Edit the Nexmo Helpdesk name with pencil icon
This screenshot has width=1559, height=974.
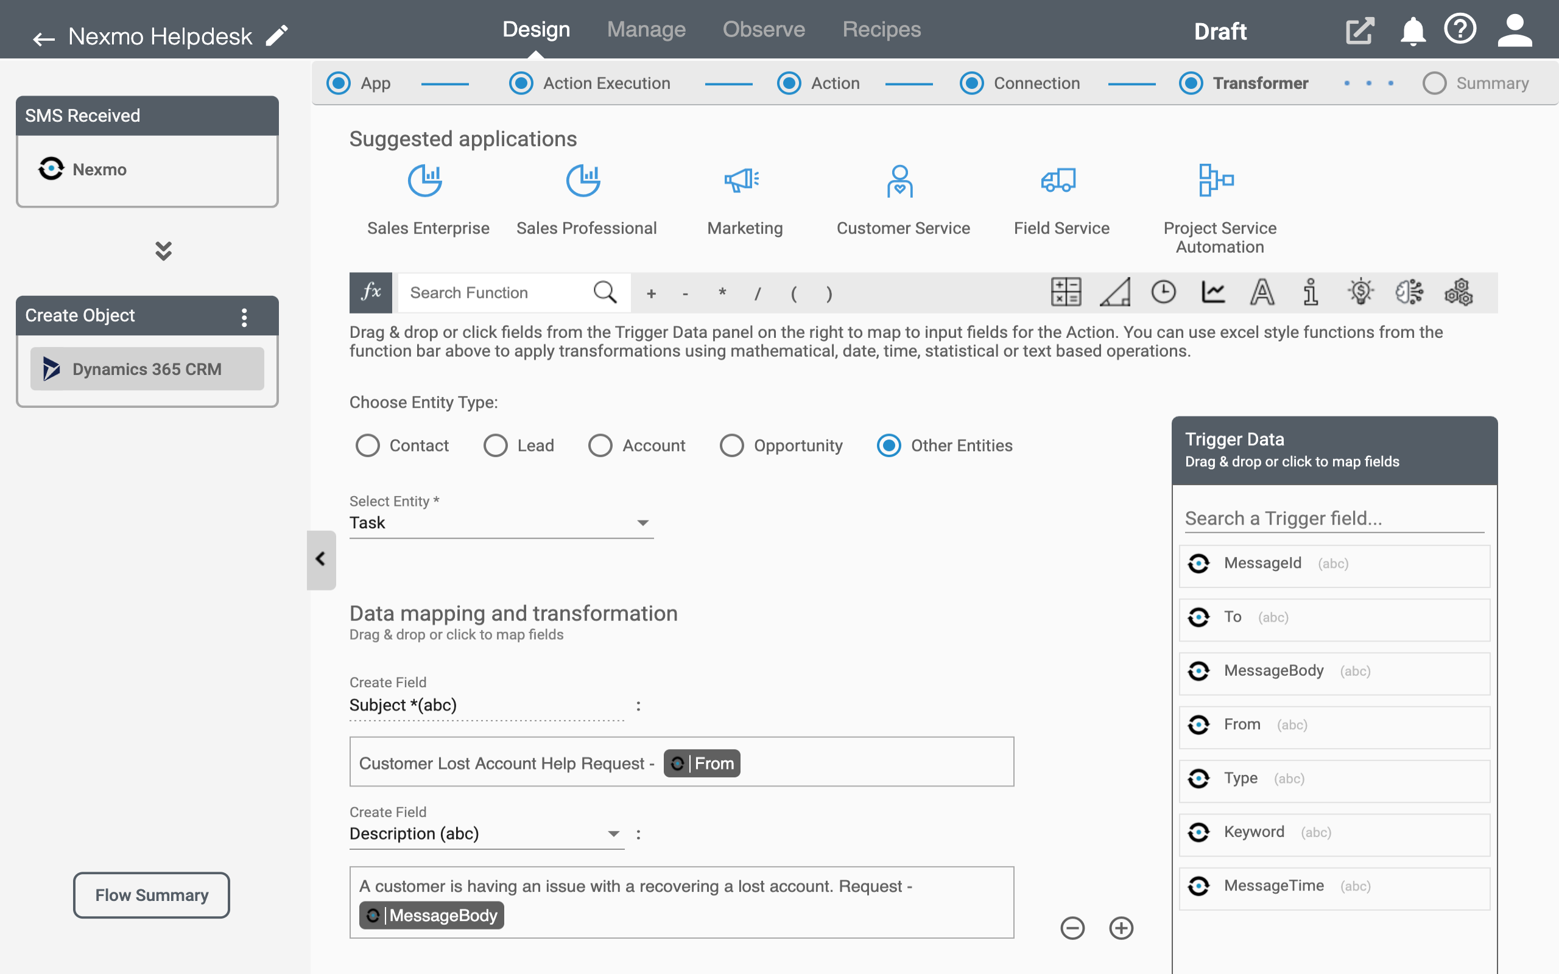(277, 36)
